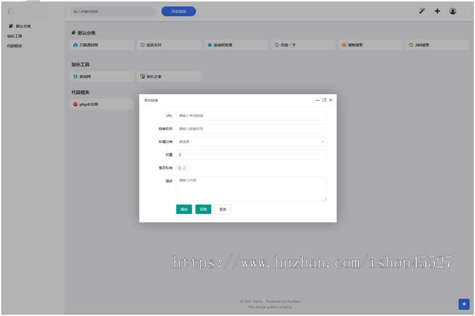Open the 百度一下 link card
This screenshot has height=316, width=475.
[x=303, y=45]
